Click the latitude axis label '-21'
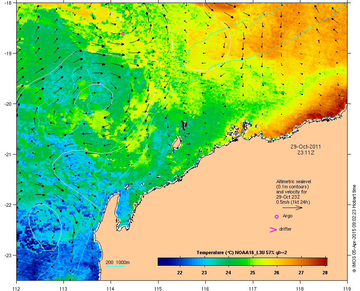This screenshot has height=291, width=360. (8, 154)
